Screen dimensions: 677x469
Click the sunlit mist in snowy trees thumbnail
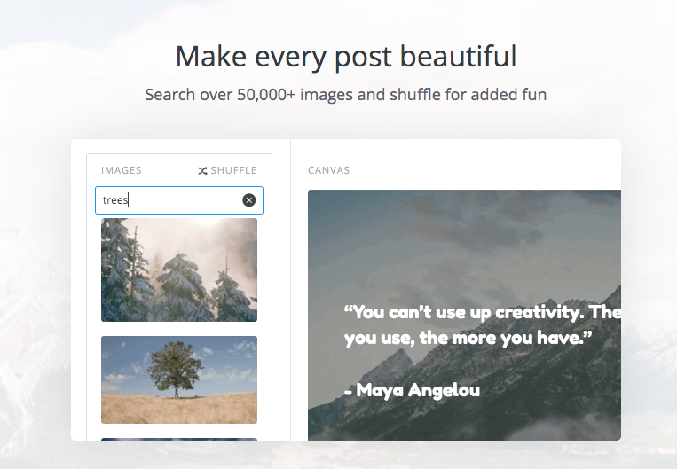coord(213,248)
